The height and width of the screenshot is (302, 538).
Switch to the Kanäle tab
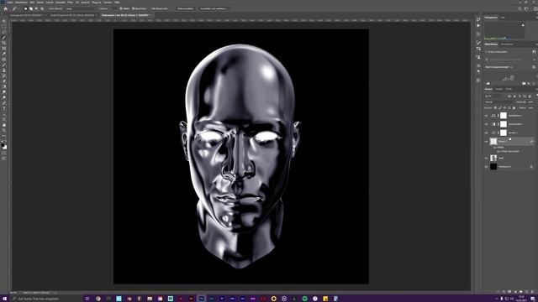click(x=498, y=89)
